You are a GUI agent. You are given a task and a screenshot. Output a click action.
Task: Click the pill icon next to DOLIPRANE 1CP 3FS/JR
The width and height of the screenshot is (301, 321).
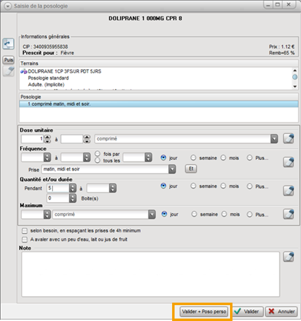[24, 71]
